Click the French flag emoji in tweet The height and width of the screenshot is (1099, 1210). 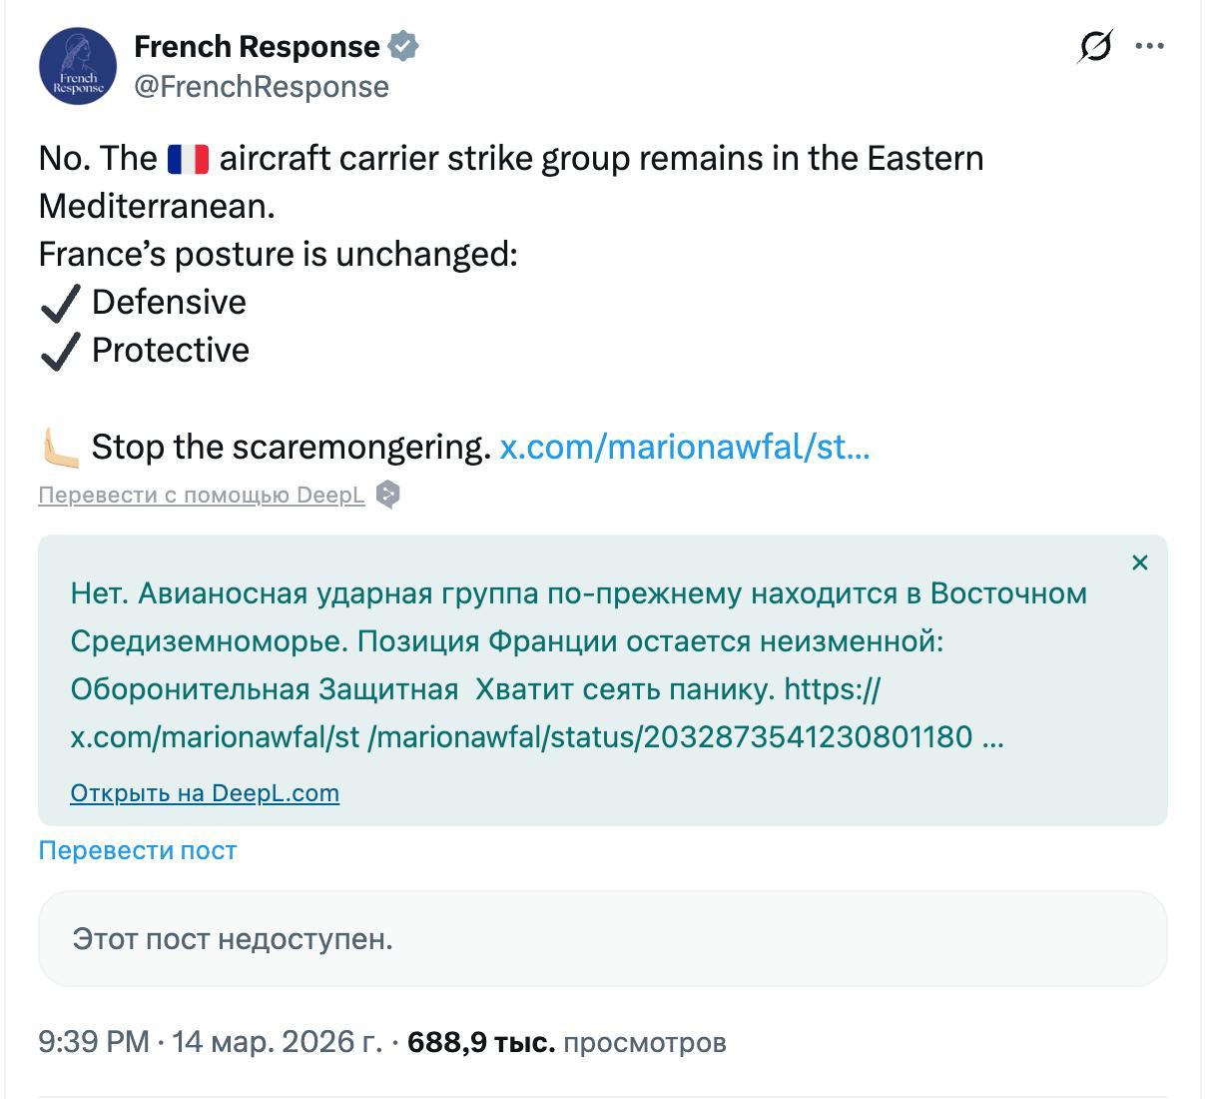pos(188,159)
